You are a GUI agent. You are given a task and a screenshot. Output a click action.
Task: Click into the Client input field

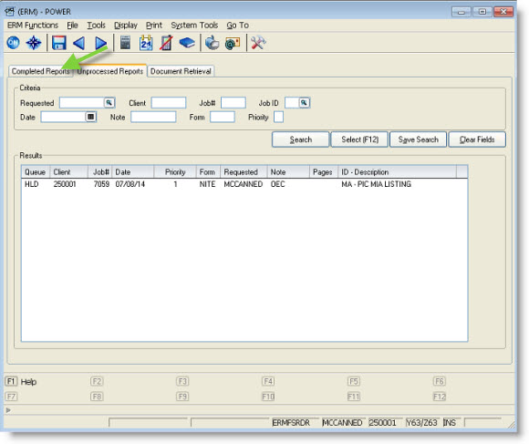tap(169, 102)
